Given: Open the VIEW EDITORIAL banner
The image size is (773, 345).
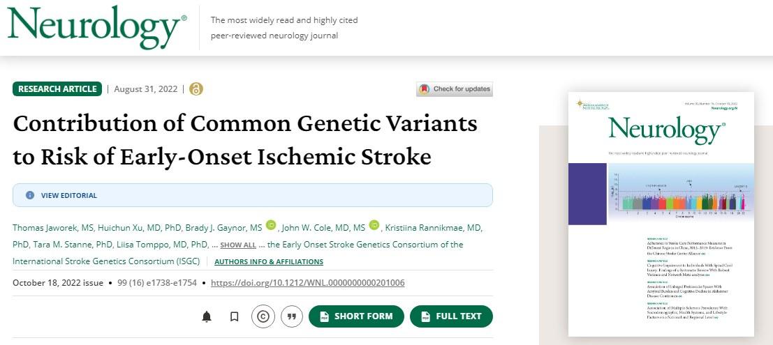Looking at the screenshot, I should click(x=69, y=195).
